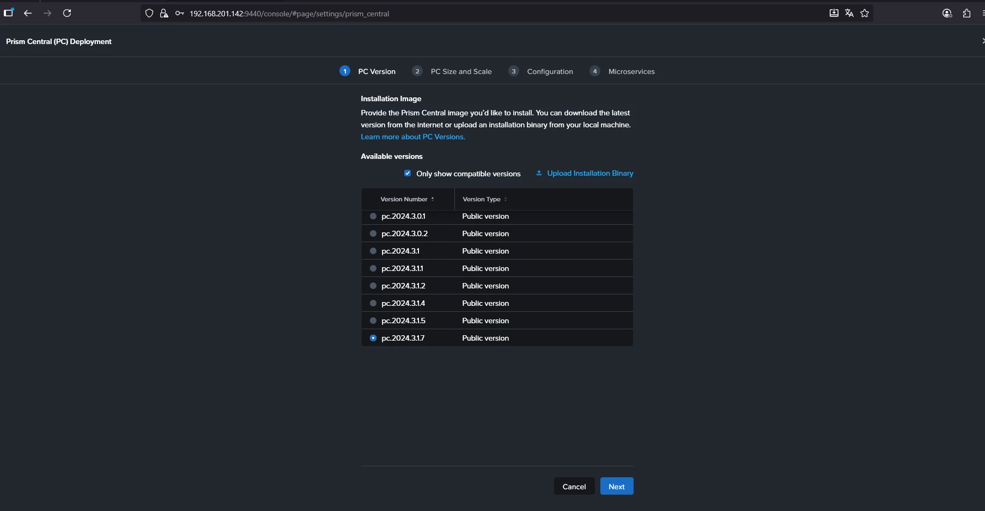Select radio button for pc.2024.3.1.1

click(373, 268)
